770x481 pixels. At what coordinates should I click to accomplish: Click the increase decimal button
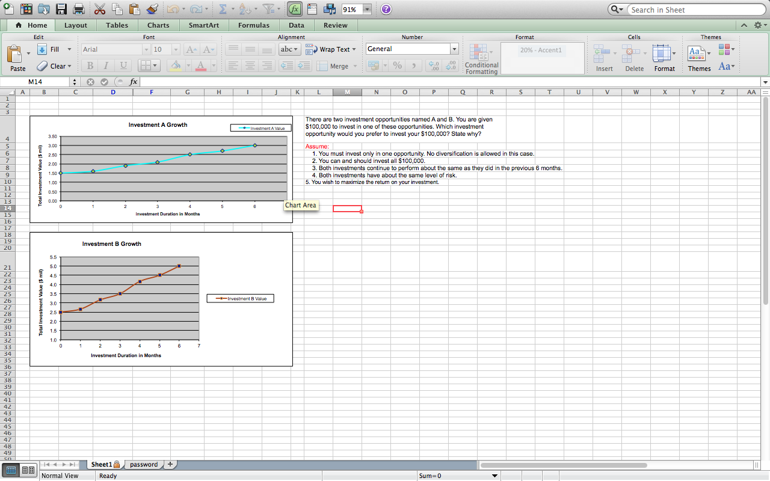[433, 66]
